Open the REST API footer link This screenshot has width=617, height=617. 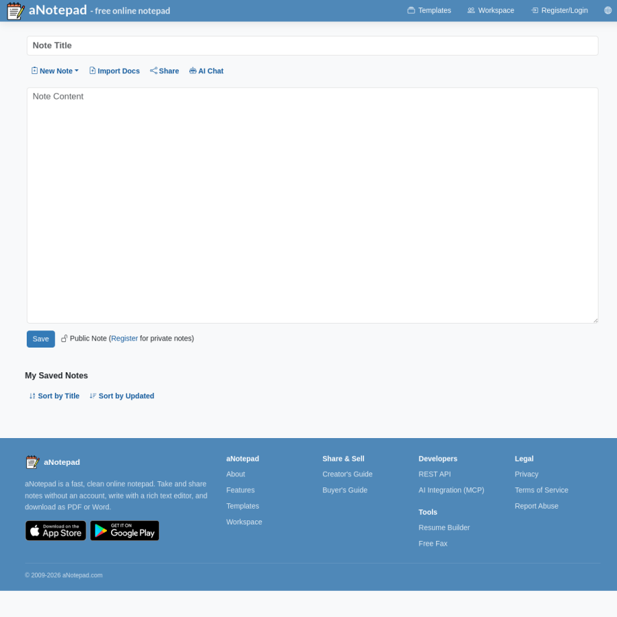pyautogui.click(x=435, y=474)
